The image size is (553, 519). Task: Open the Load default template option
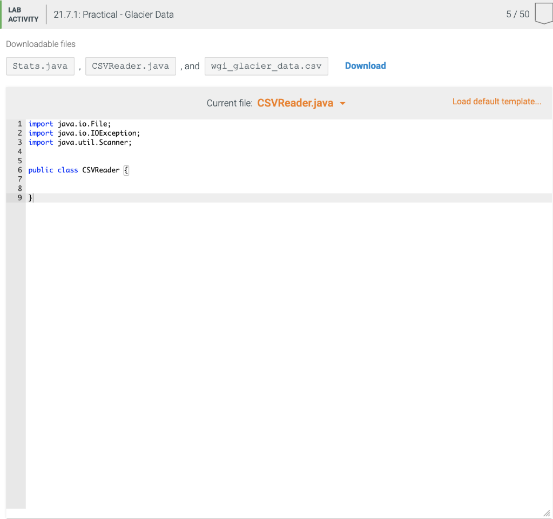click(x=496, y=101)
